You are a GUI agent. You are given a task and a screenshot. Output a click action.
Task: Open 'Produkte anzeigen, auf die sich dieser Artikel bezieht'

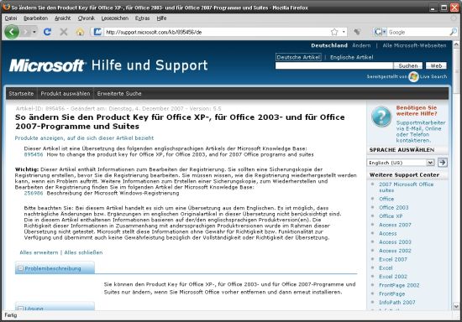pyautogui.click(x=84, y=138)
